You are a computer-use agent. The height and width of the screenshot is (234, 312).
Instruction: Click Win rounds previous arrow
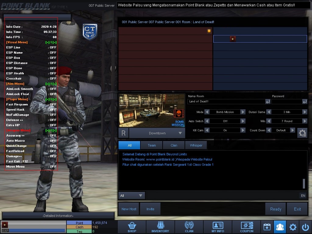click(269, 121)
